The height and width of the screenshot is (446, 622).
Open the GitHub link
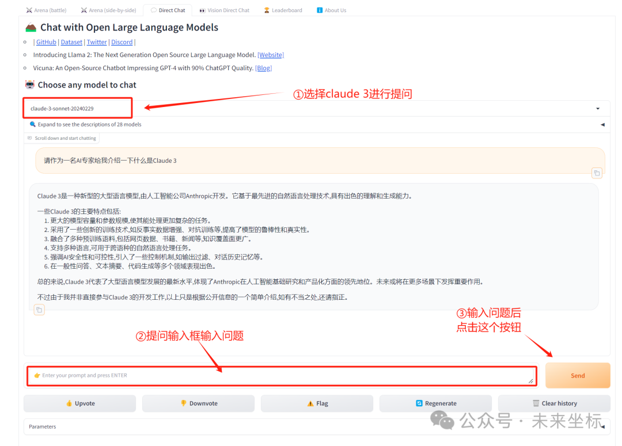click(46, 42)
